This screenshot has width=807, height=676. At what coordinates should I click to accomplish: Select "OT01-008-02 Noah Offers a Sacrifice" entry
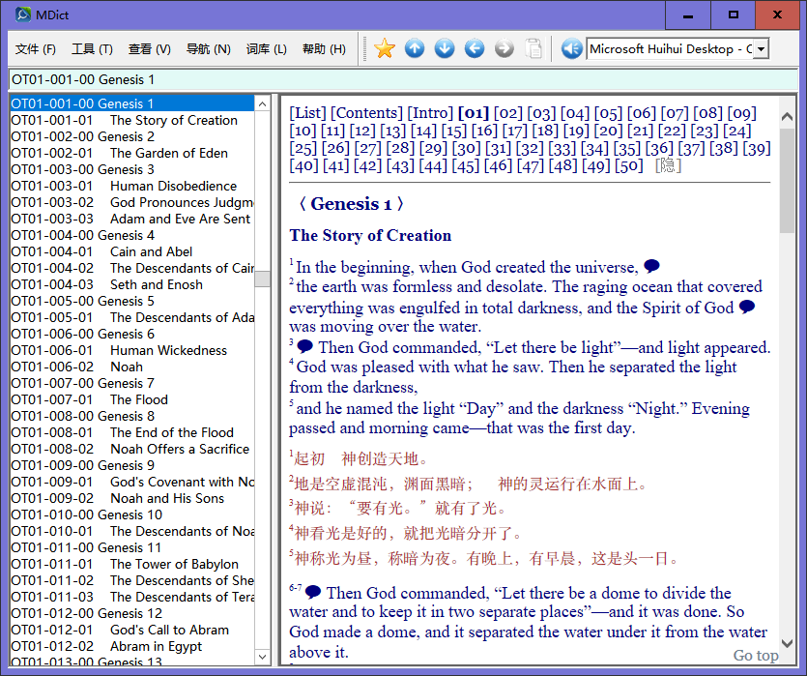tap(132, 449)
